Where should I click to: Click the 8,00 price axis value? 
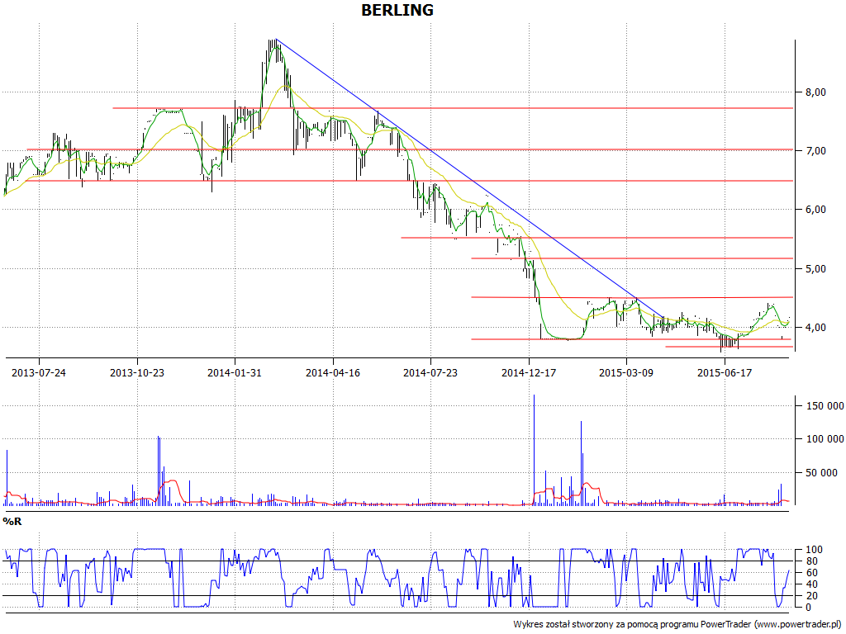click(x=815, y=92)
